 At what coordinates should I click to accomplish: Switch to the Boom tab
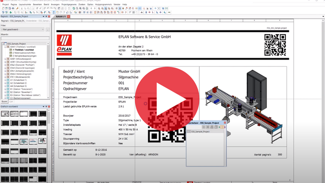pos(4,101)
